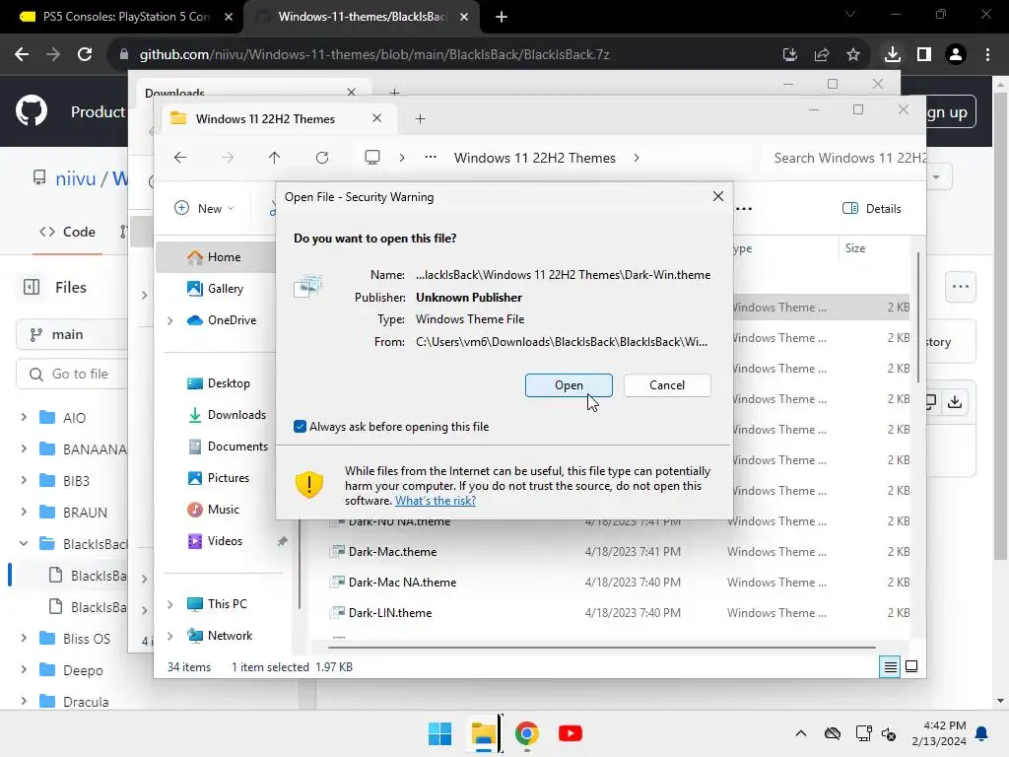Open See more toolbar options in Explorer
This screenshot has width=1009, height=757.
point(744,208)
